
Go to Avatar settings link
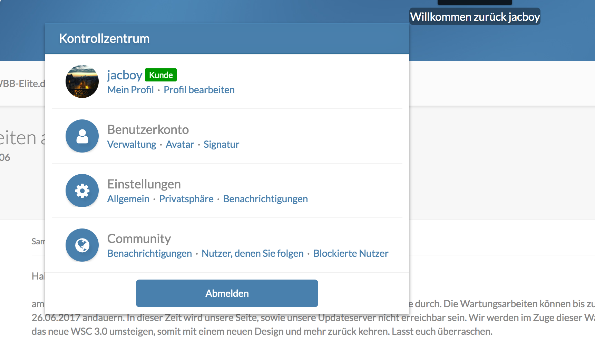click(x=180, y=144)
